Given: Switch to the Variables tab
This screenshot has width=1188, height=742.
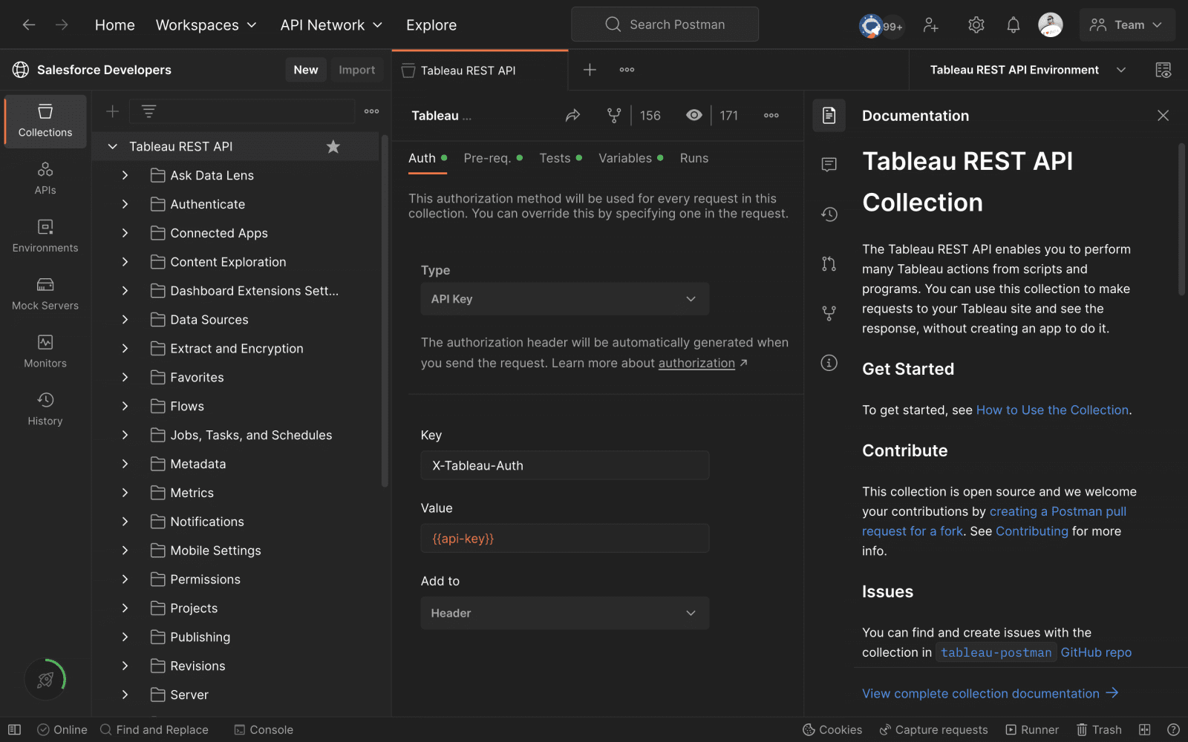Looking at the screenshot, I should [631, 158].
